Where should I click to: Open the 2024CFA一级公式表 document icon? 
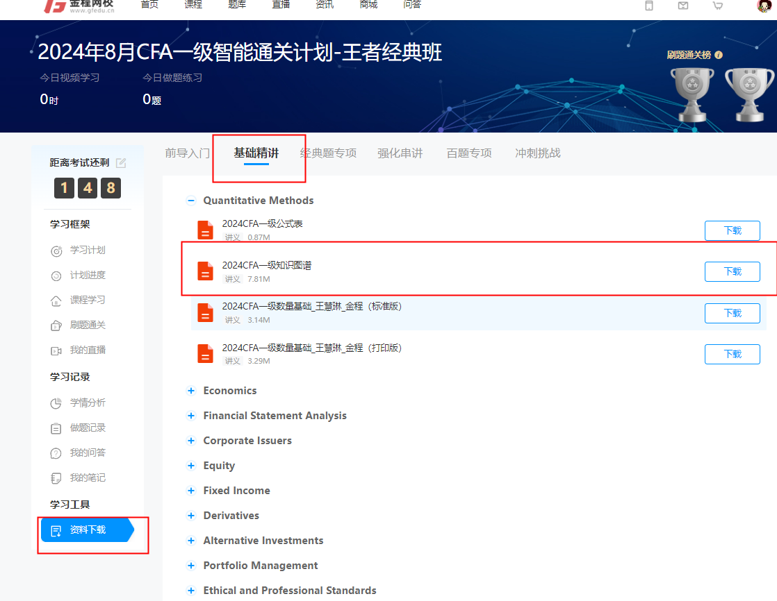pyautogui.click(x=205, y=230)
